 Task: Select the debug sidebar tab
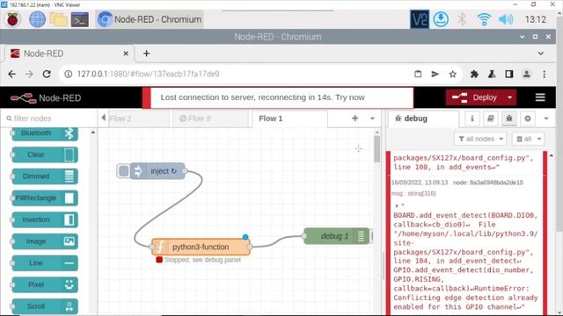click(423, 118)
